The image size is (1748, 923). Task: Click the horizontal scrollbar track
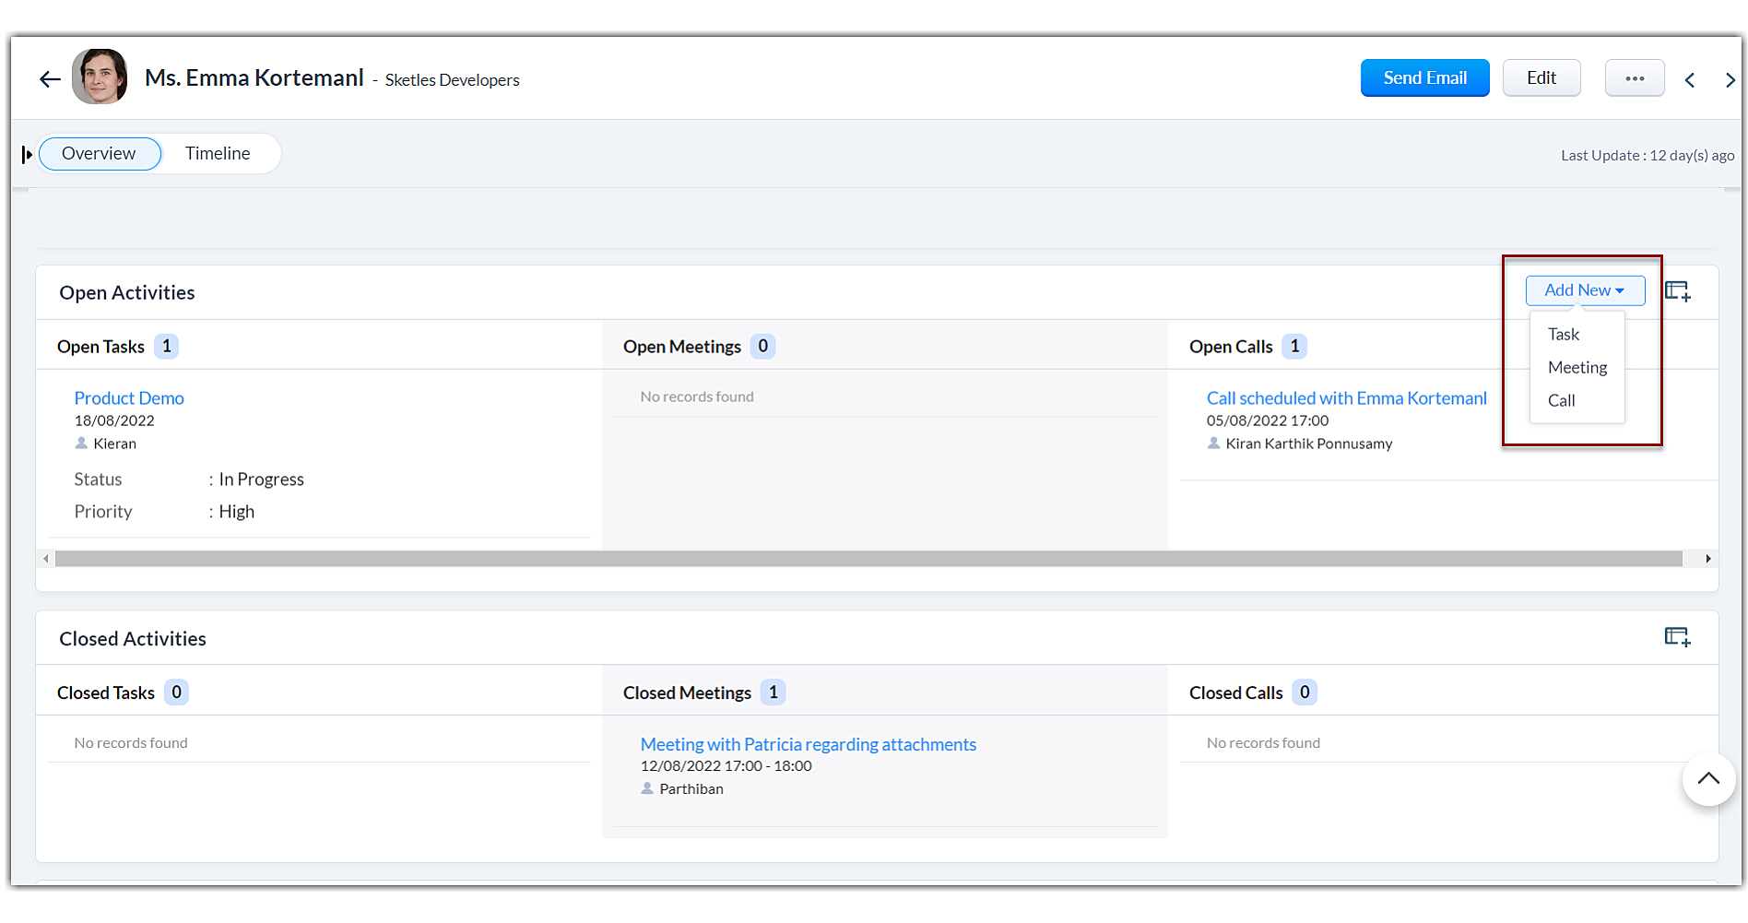(867, 559)
